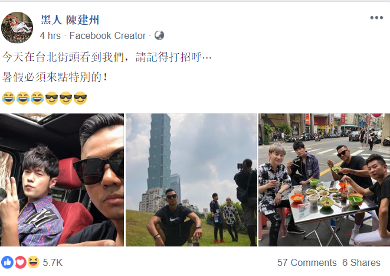Open the 6 Shares link

(361, 262)
